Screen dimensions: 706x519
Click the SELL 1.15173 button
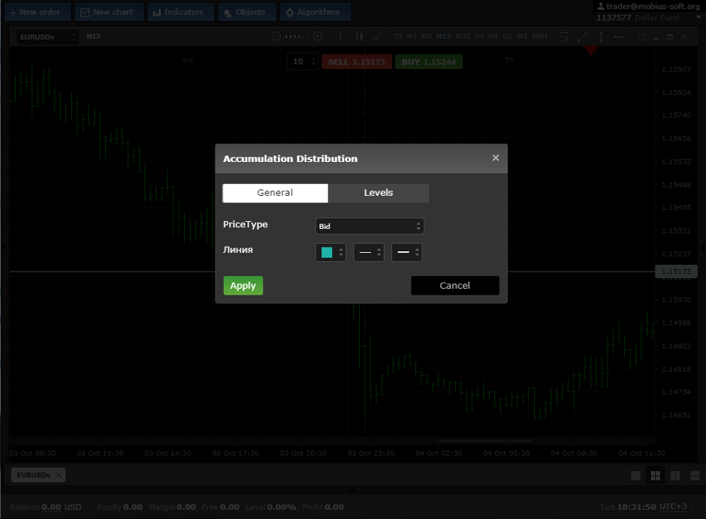pos(357,62)
